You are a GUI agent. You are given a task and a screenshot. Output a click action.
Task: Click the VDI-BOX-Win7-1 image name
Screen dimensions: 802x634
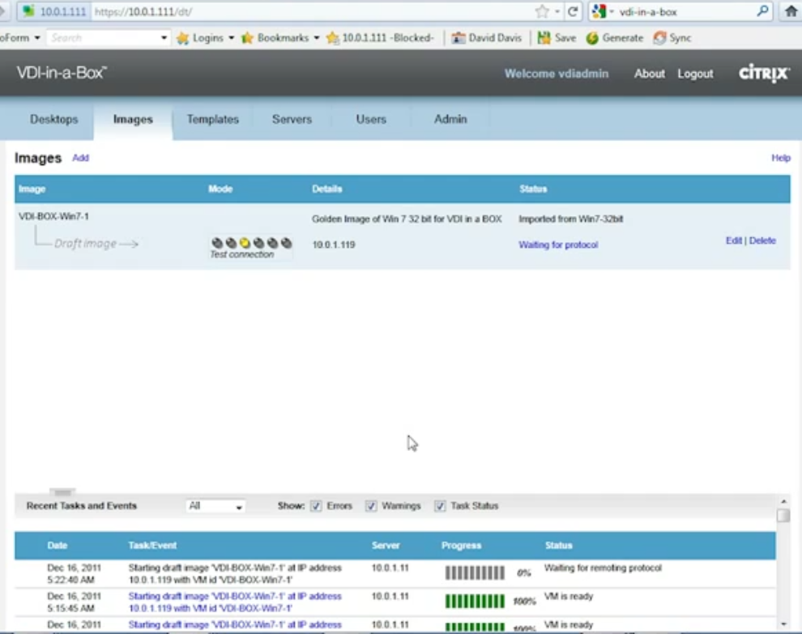click(53, 216)
